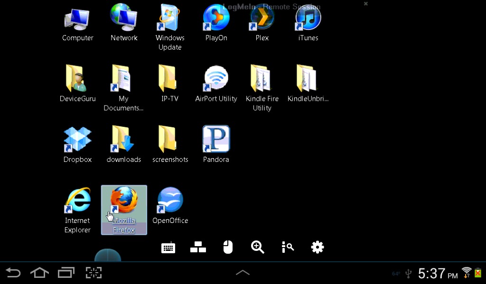Select the Mozilla Firefox shortcut

coord(124,210)
